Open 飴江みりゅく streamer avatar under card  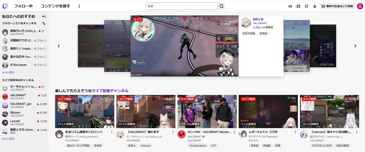(304, 134)
